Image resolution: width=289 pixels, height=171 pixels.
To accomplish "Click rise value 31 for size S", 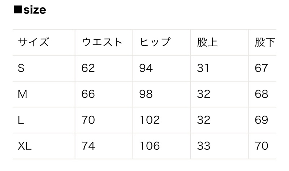I will click(x=203, y=68).
